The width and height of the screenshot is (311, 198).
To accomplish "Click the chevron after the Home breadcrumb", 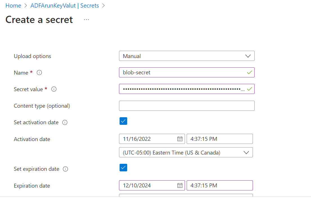I will pos(26,6).
